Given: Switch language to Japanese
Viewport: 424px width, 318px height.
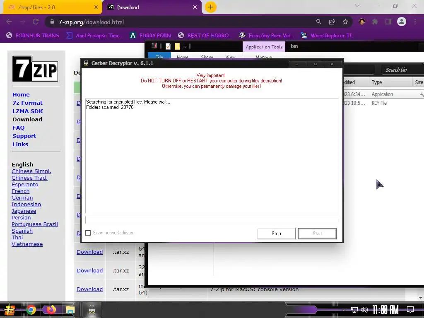Looking at the screenshot, I should point(24,211).
